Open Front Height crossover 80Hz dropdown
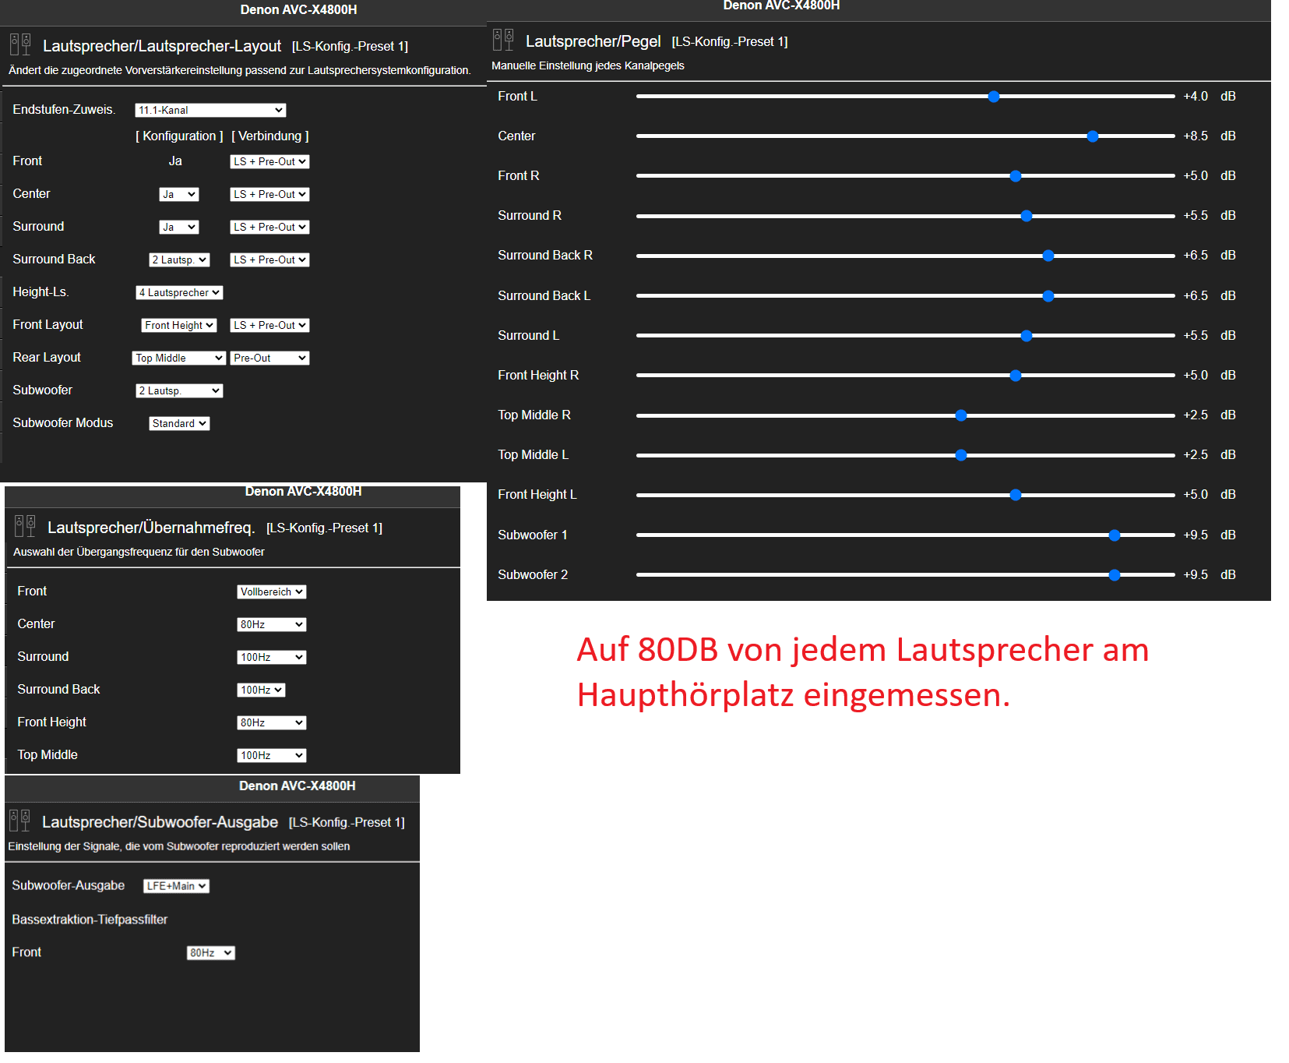The image size is (1289, 1063). click(271, 722)
